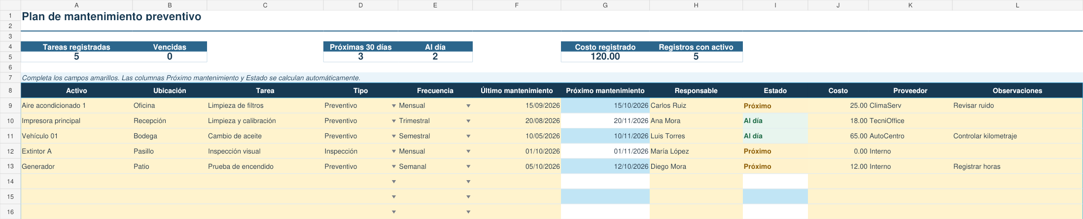
Task: Click the 'Tareas registradas' summary label
Action: (76, 47)
